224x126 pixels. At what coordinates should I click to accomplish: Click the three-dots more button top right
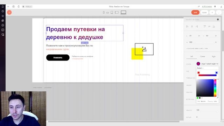(x=219, y=13)
